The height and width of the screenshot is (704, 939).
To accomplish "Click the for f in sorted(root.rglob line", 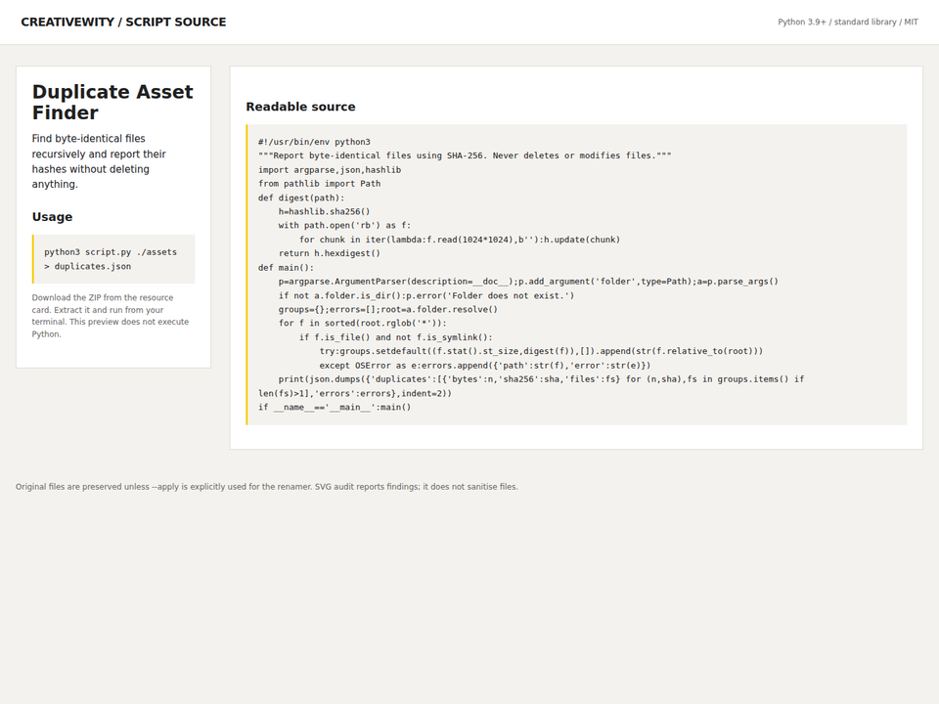I will tap(362, 324).
